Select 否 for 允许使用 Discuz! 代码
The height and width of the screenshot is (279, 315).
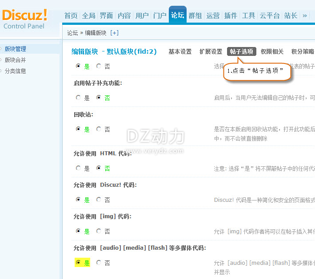(99, 200)
